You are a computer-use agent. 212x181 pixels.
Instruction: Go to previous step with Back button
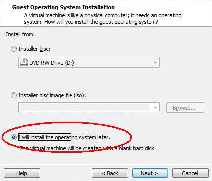[x=110, y=173]
